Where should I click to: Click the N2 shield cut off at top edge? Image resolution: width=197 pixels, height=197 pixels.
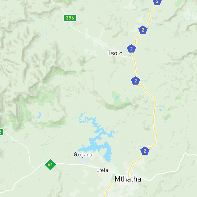pyautogui.click(x=157, y=2)
